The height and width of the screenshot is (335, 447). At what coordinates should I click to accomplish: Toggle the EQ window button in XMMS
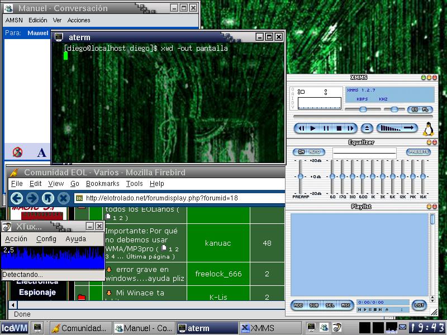pos(415,109)
